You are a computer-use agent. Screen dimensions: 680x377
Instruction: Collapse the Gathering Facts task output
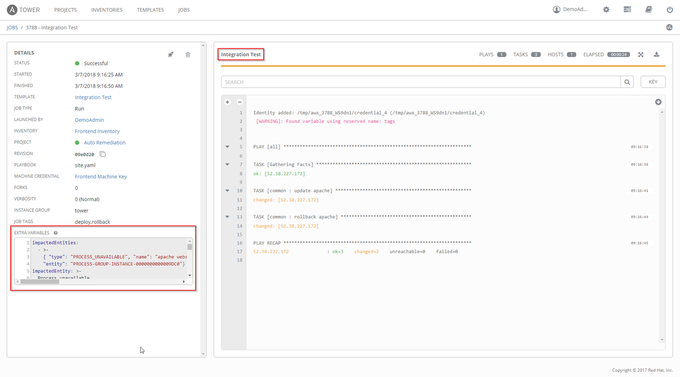click(227, 164)
